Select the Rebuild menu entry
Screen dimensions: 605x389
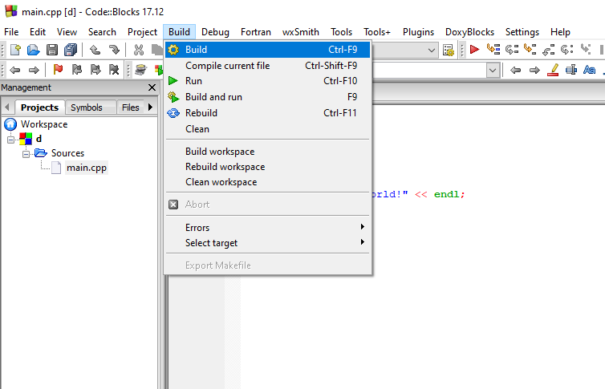pyautogui.click(x=267, y=113)
